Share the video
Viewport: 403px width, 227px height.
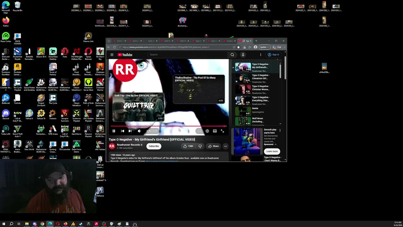(213, 146)
